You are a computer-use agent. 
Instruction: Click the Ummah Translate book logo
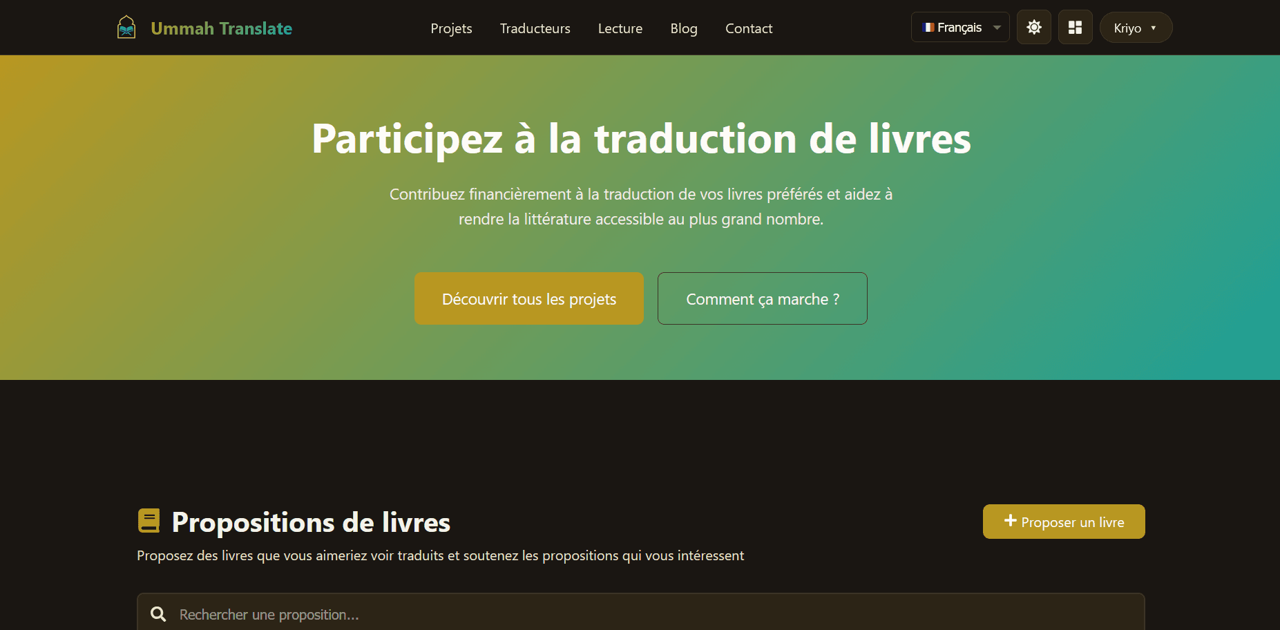point(126,27)
